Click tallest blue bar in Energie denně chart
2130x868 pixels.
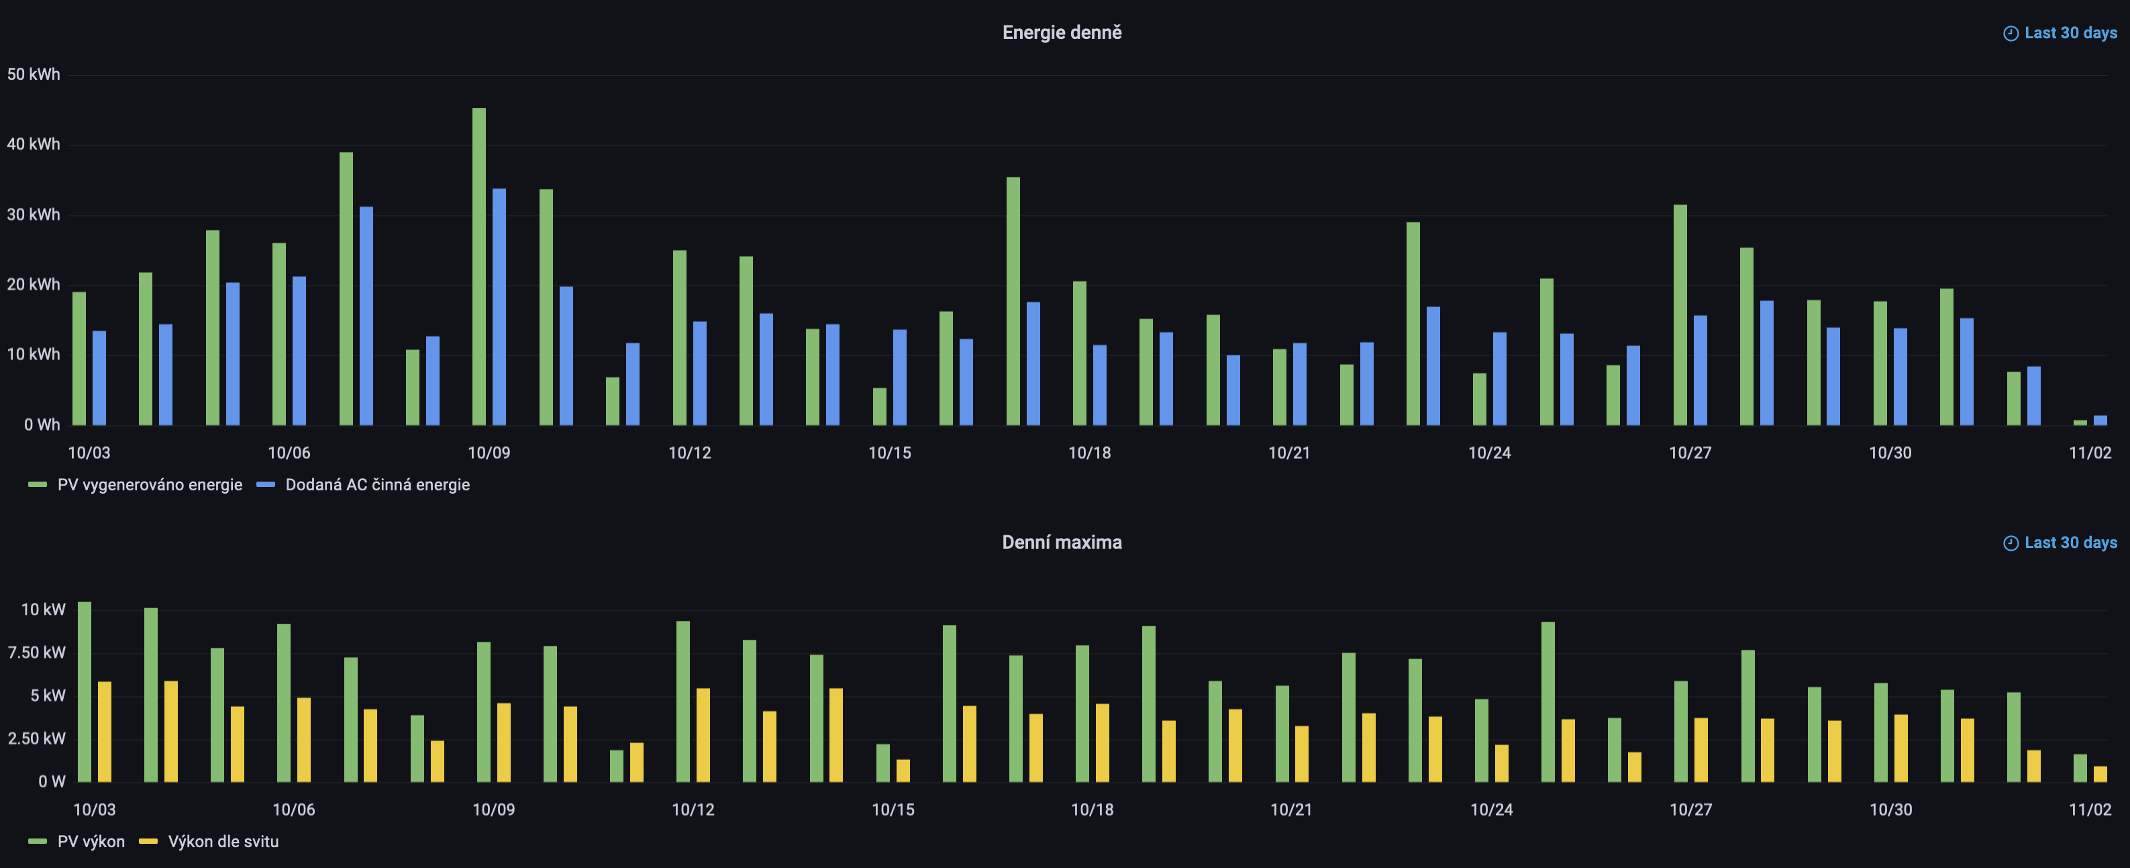coord(499,306)
